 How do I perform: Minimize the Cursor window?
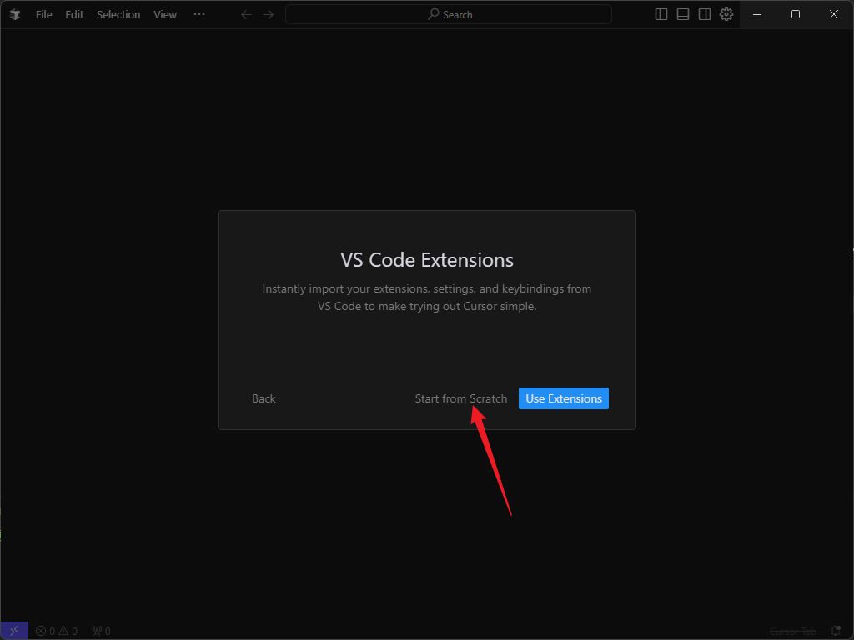757,15
